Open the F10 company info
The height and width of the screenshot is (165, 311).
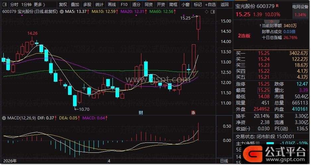[123, 5]
